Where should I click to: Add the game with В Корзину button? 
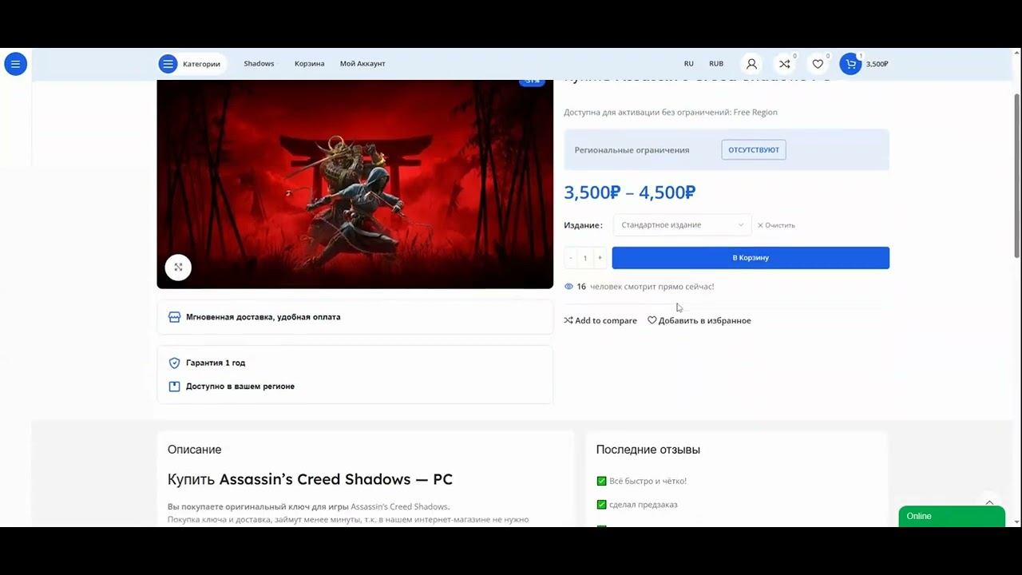click(x=751, y=258)
